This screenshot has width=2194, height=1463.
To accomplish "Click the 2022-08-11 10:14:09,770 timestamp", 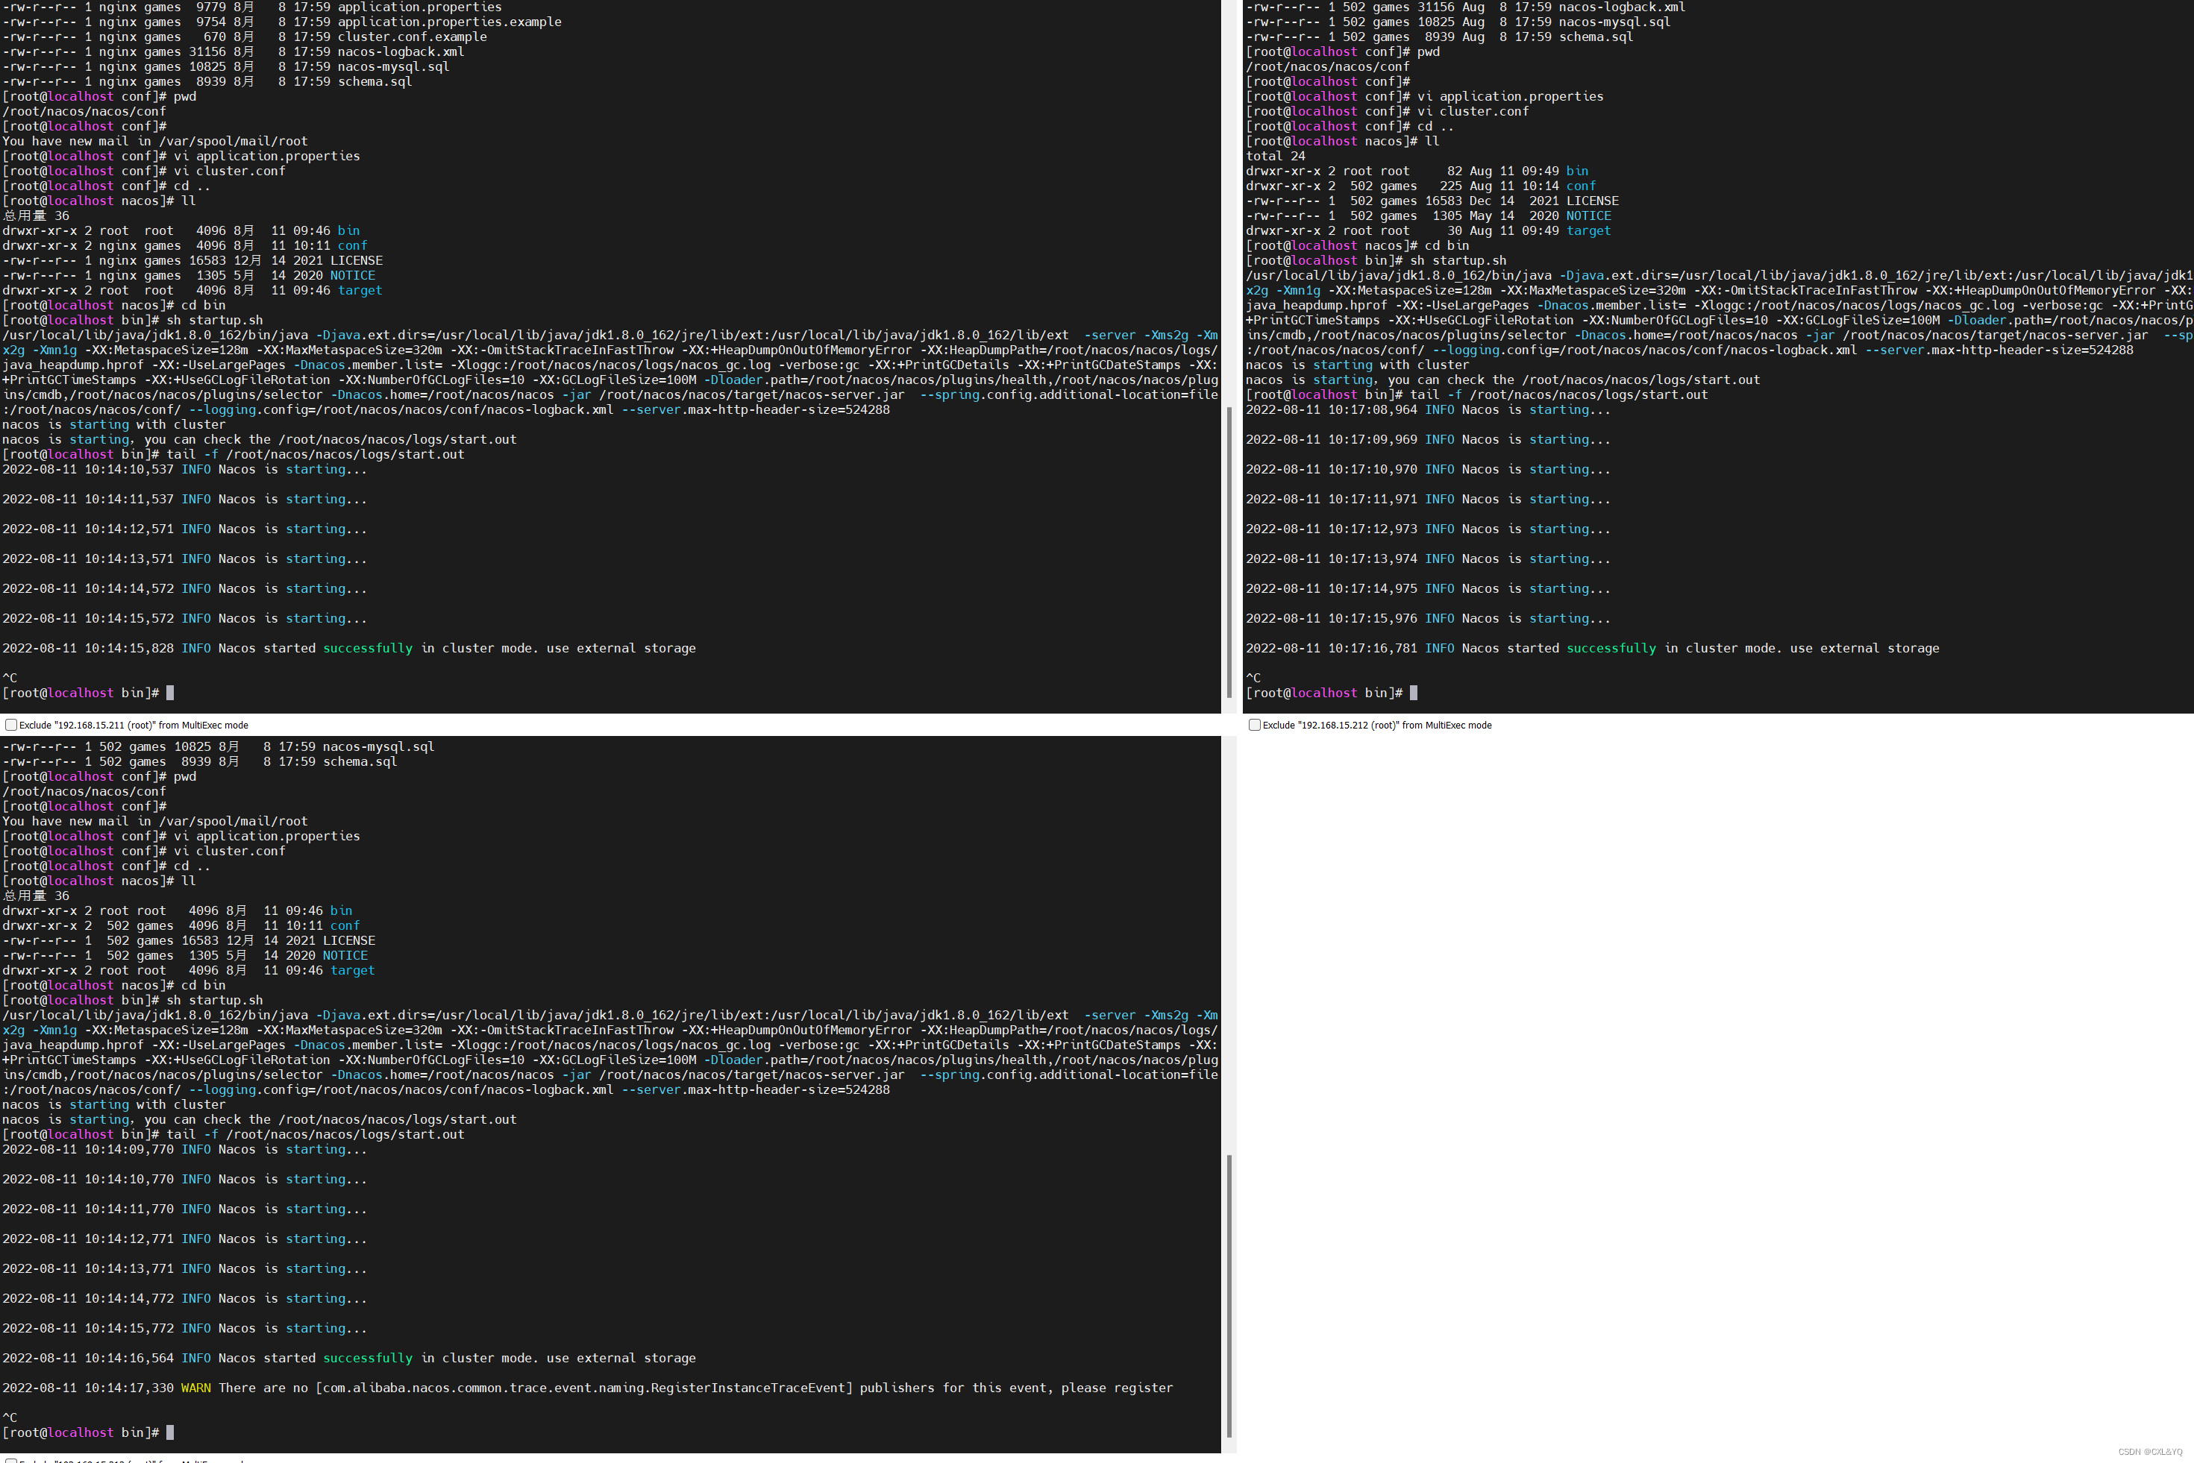I will tap(88, 1150).
